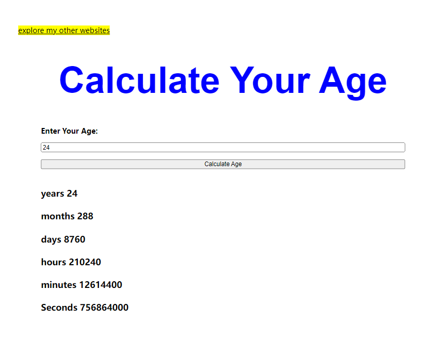Screen dimensions: 446x338
Task: Select the 'years 24' result text
Action: pyautogui.click(x=59, y=194)
